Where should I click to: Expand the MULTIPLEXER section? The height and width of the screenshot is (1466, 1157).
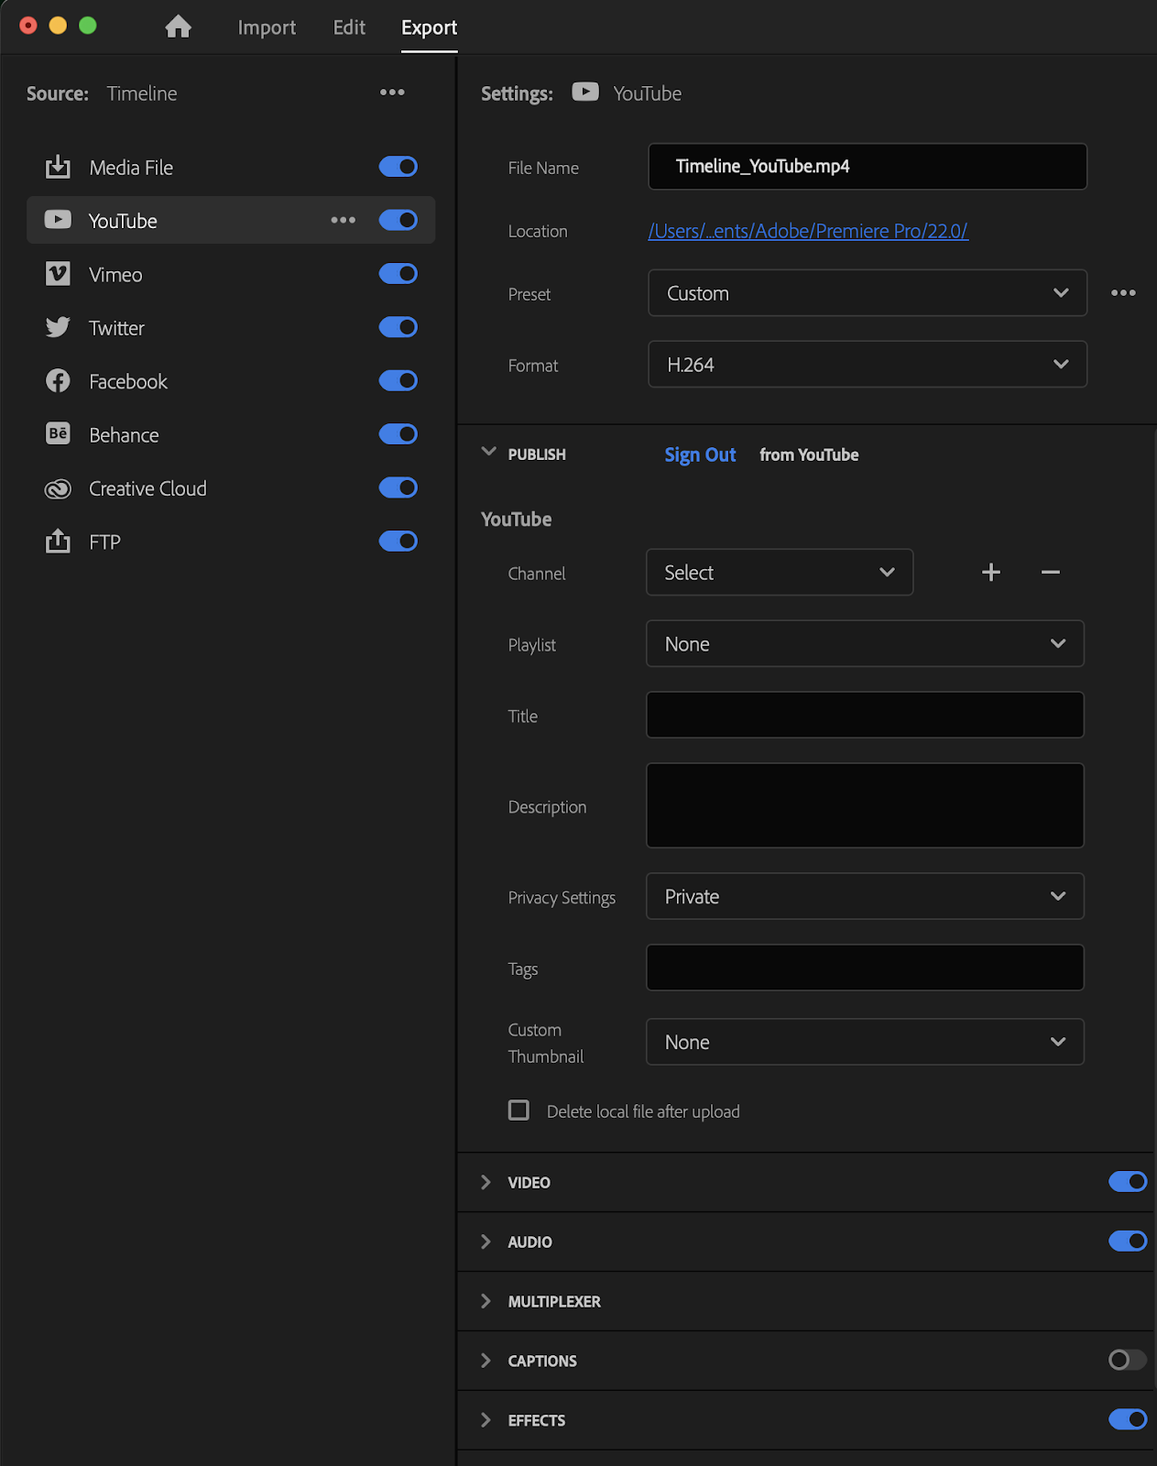486,1301
